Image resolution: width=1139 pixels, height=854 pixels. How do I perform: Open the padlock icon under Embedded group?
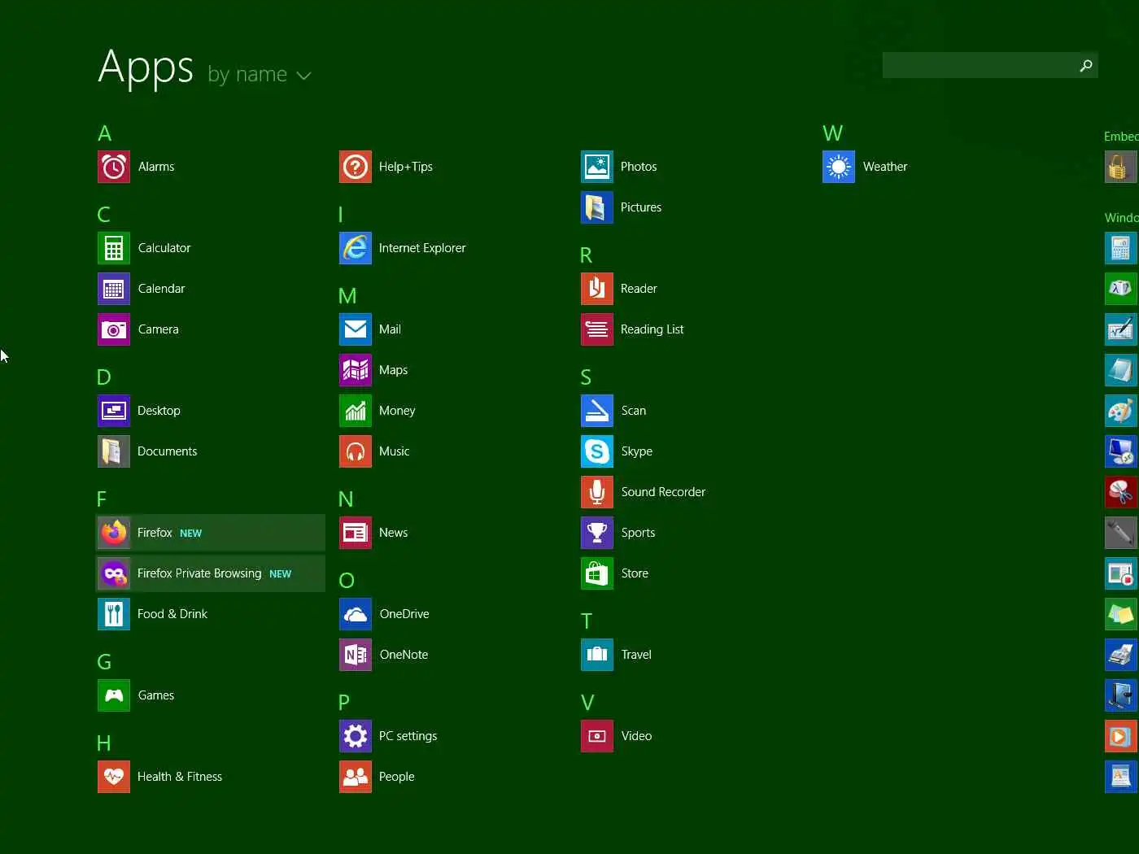coord(1121,167)
